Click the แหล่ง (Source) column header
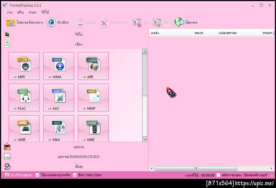The image size is (276, 188). click(171, 33)
